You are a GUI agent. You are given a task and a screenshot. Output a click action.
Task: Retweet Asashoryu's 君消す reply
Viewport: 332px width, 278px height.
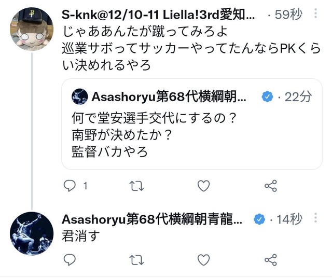coord(136,260)
